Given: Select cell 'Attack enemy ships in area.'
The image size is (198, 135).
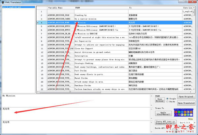Looking at the screenshot, I should point(101,82).
